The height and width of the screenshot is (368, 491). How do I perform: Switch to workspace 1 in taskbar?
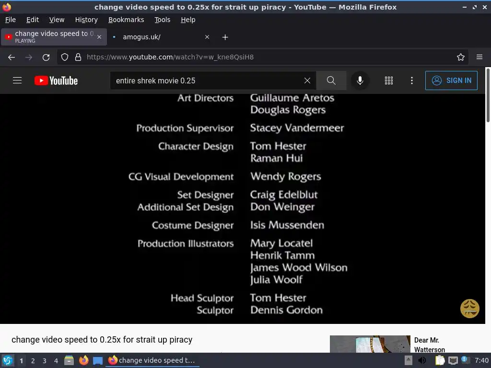click(x=21, y=361)
